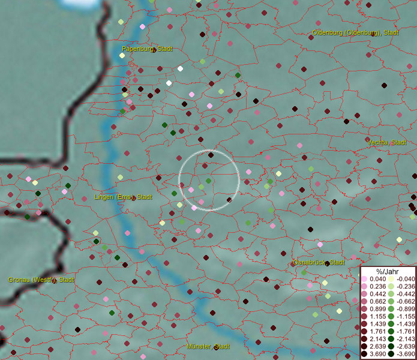Click the 0.236 legend value
Viewport: 417px width, 360px height.
point(377,286)
